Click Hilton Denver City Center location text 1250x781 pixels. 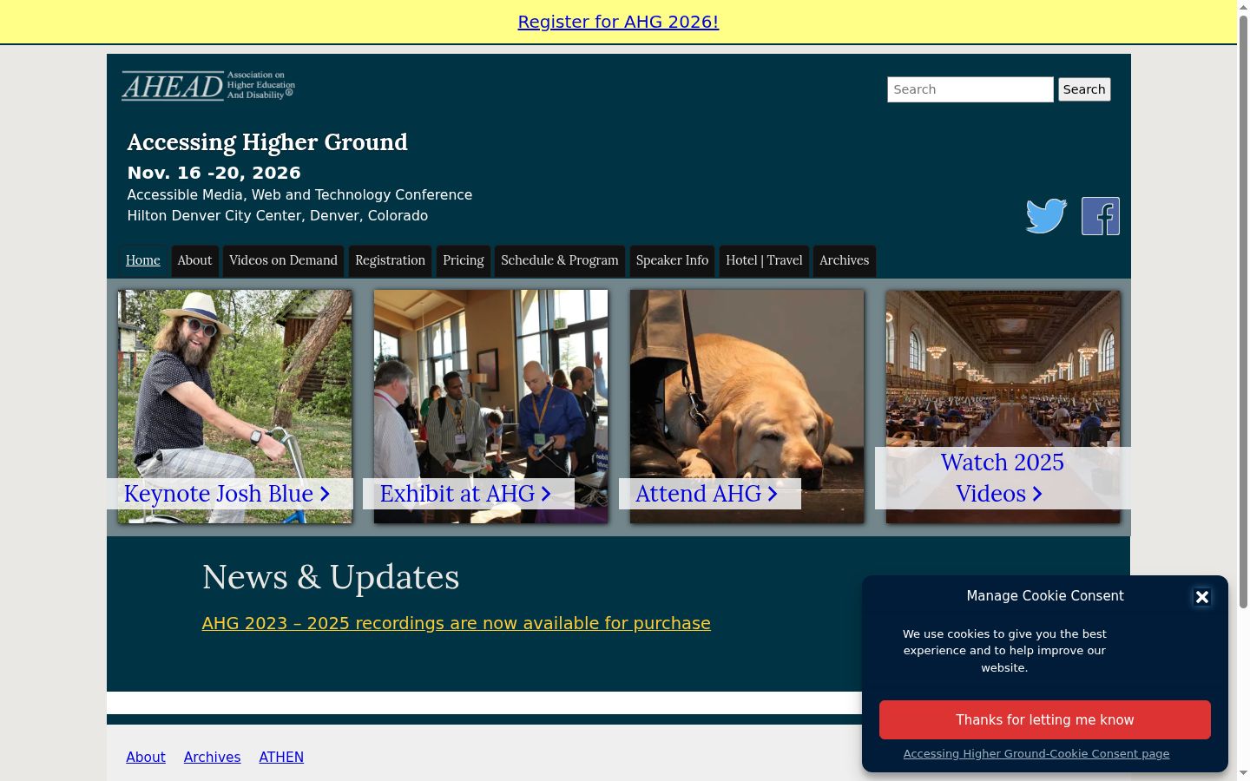(278, 215)
